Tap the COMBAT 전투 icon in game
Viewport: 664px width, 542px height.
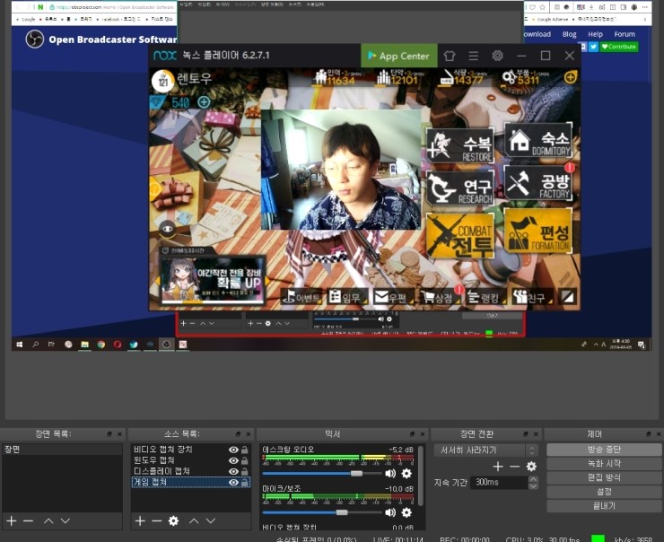pyautogui.click(x=460, y=236)
